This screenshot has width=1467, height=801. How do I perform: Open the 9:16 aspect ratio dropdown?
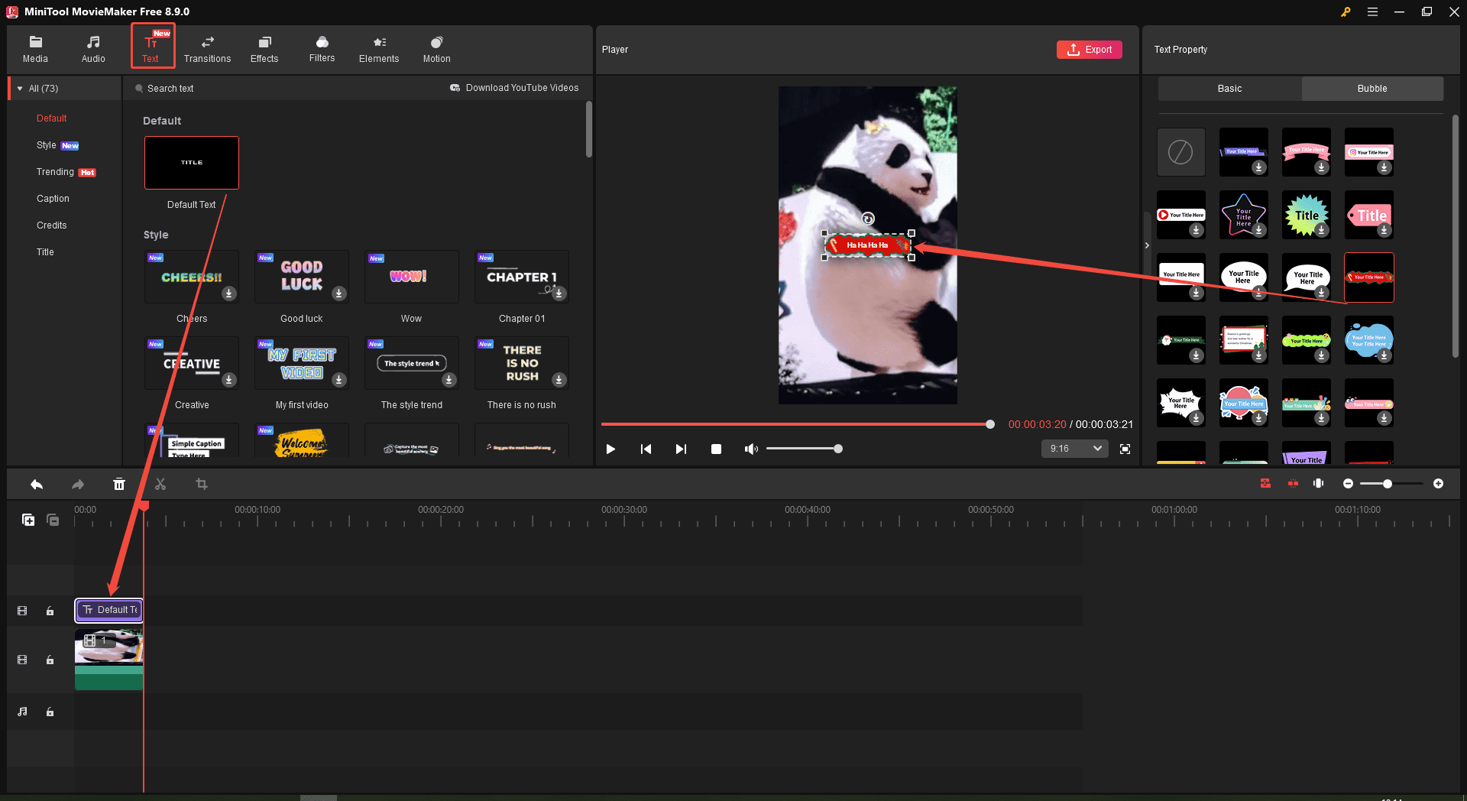[x=1074, y=449]
